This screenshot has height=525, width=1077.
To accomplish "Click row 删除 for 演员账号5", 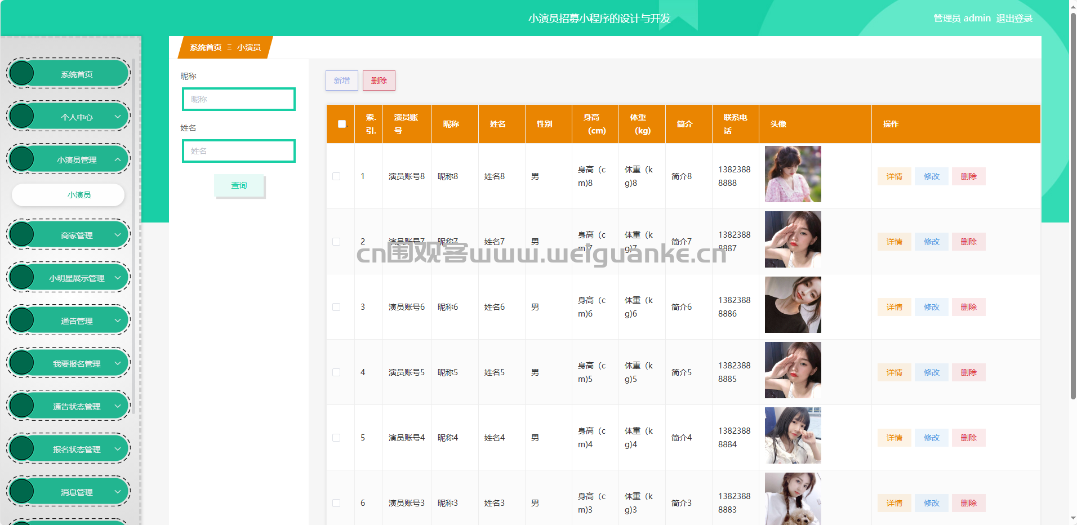I will pos(969,372).
